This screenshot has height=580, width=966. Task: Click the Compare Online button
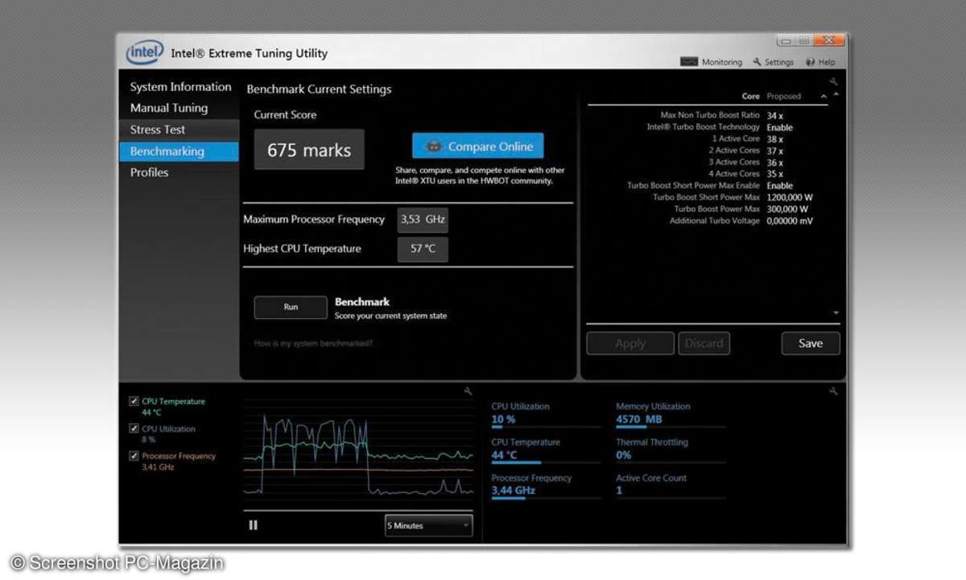[x=478, y=147]
